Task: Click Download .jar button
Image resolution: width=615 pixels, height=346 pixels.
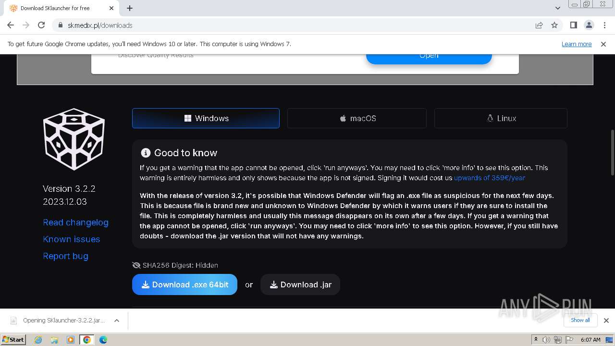Action: (300, 284)
